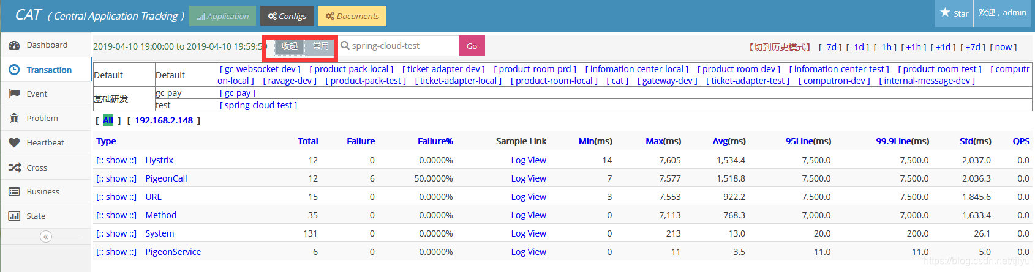Screen dimensions: 1035x272
Task: Go back one hour with -1h
Action: point(885,47)
